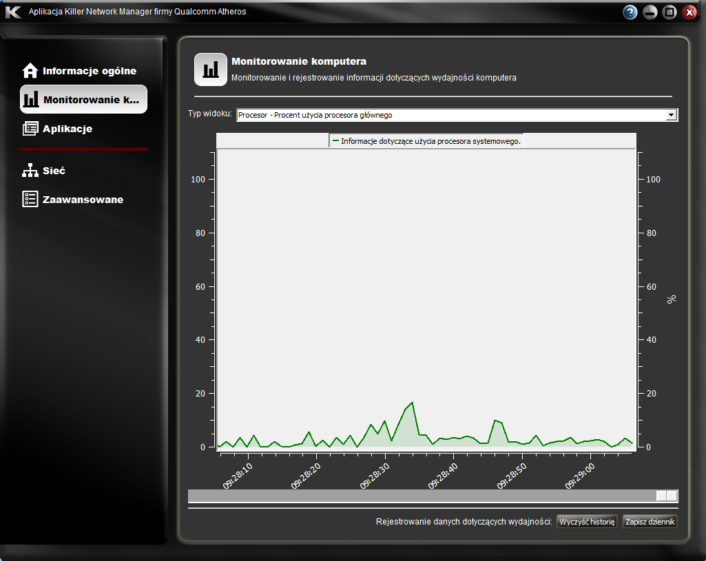Minimize the Killer Network Manager window
This screenshot has width=706, height=561.
pyautogui.click(x=650, y=12)
